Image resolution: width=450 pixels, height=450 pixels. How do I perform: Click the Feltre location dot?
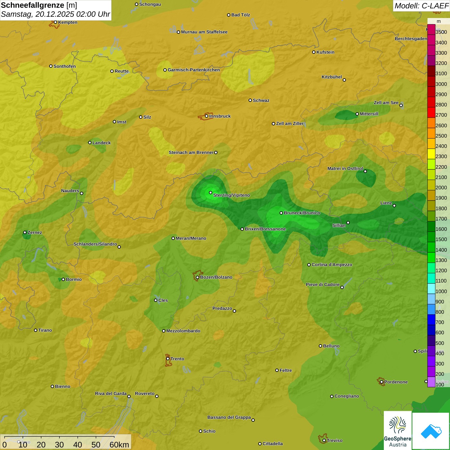[277, 370]
